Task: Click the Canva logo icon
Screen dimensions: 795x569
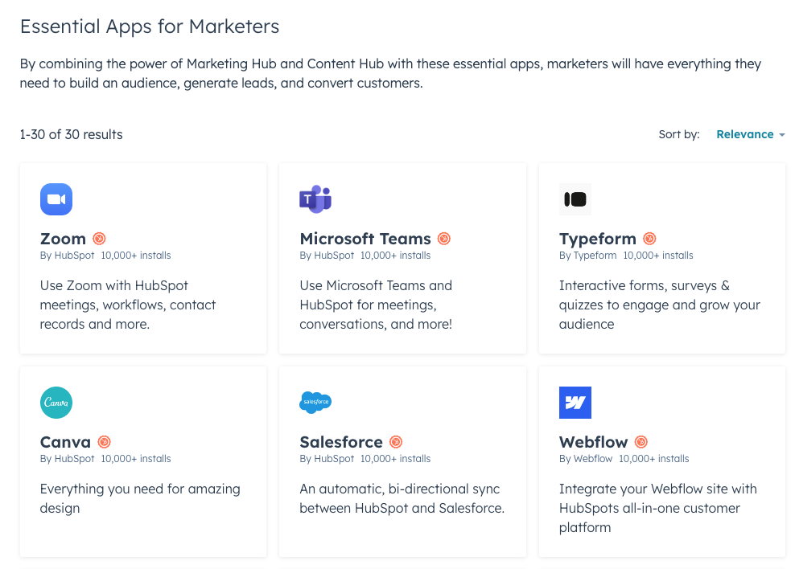Action: pyautogui.click(x=56, y=403)
